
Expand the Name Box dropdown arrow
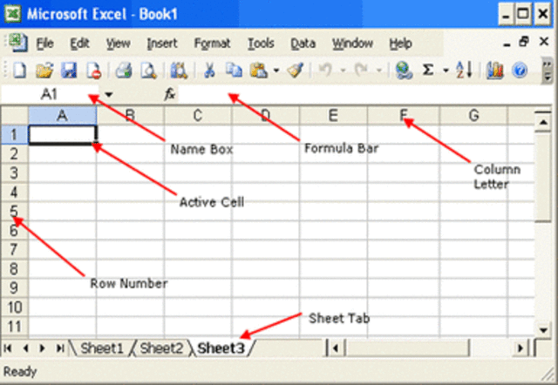pyautogui.click(x=108, y=95)
